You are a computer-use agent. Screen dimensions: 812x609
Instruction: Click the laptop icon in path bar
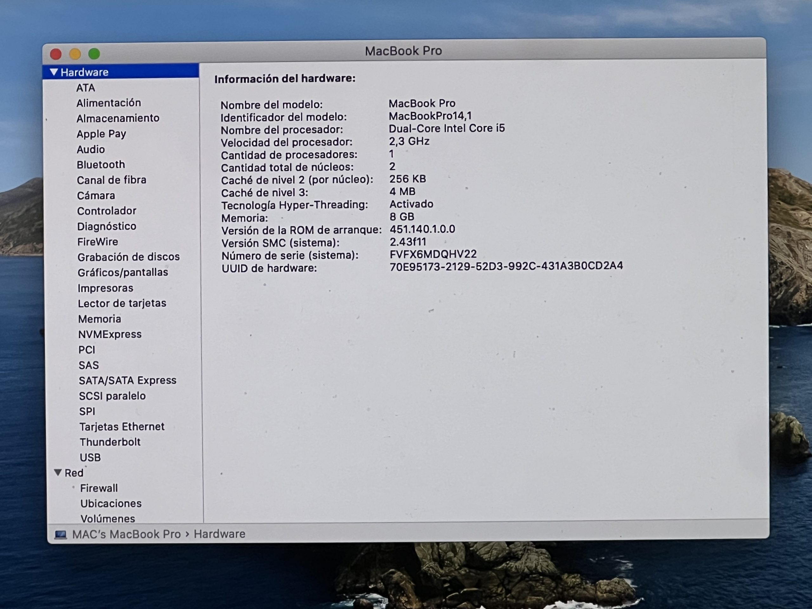(61, 534)
